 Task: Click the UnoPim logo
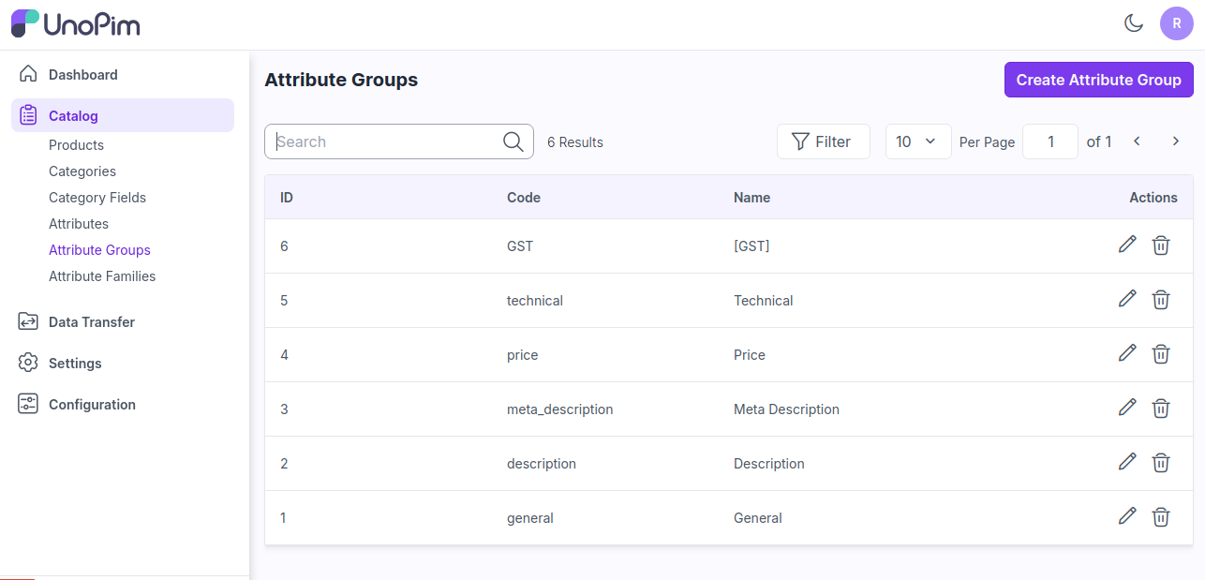pos(75,23)
